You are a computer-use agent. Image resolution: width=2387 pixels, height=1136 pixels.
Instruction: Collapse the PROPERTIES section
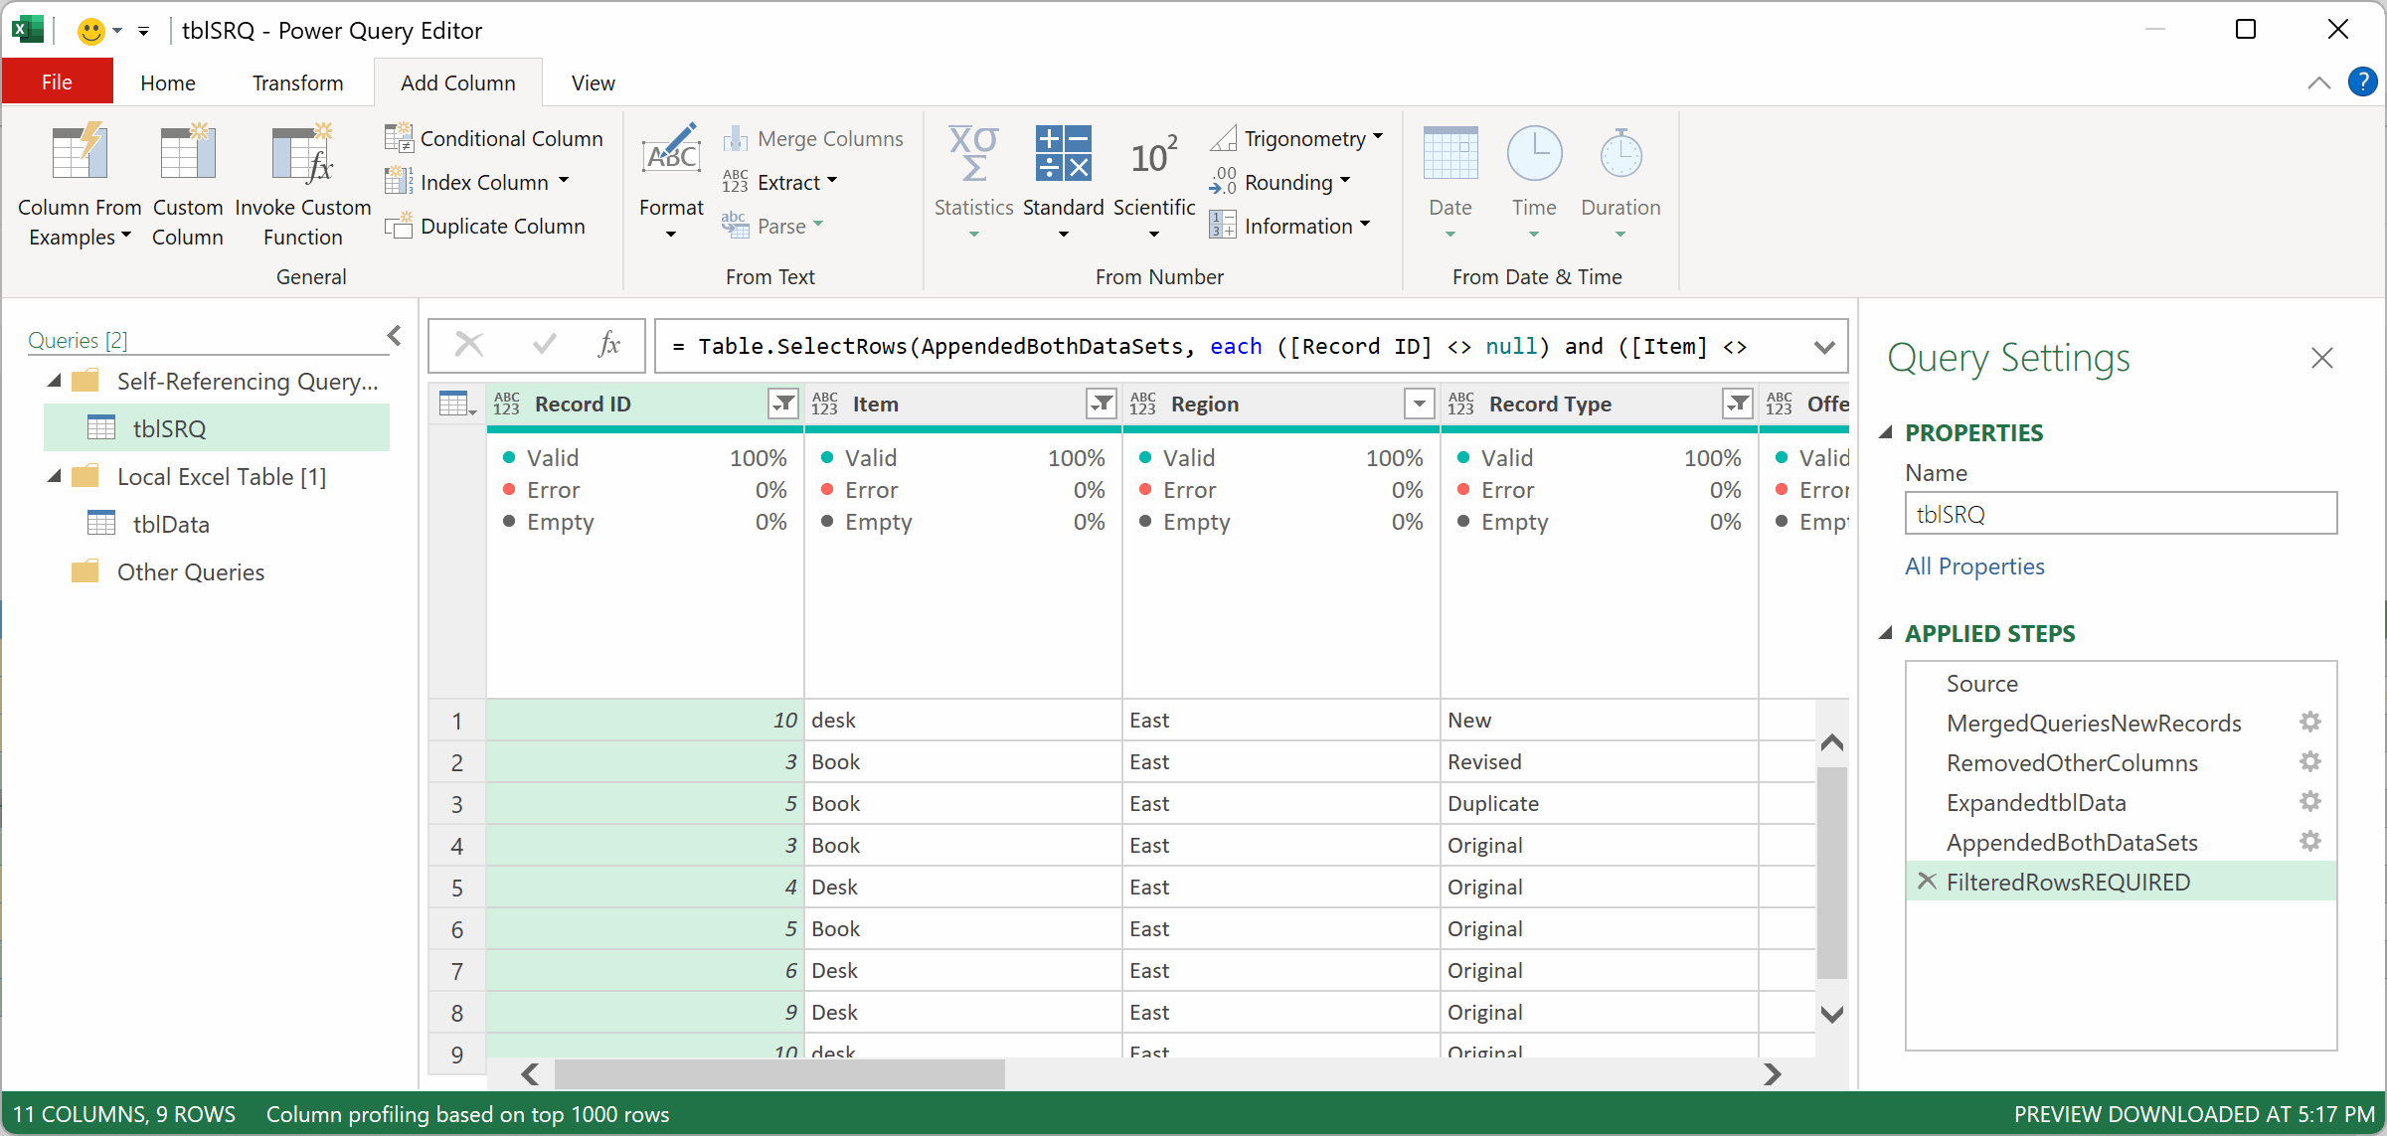1885,432
